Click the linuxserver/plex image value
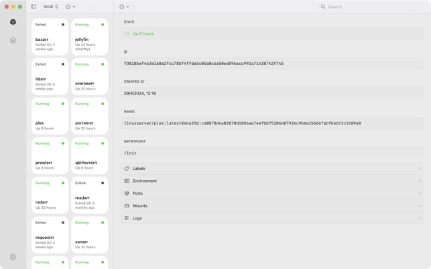The height and width of the screenshot is (269, 431). coord(242,123)
